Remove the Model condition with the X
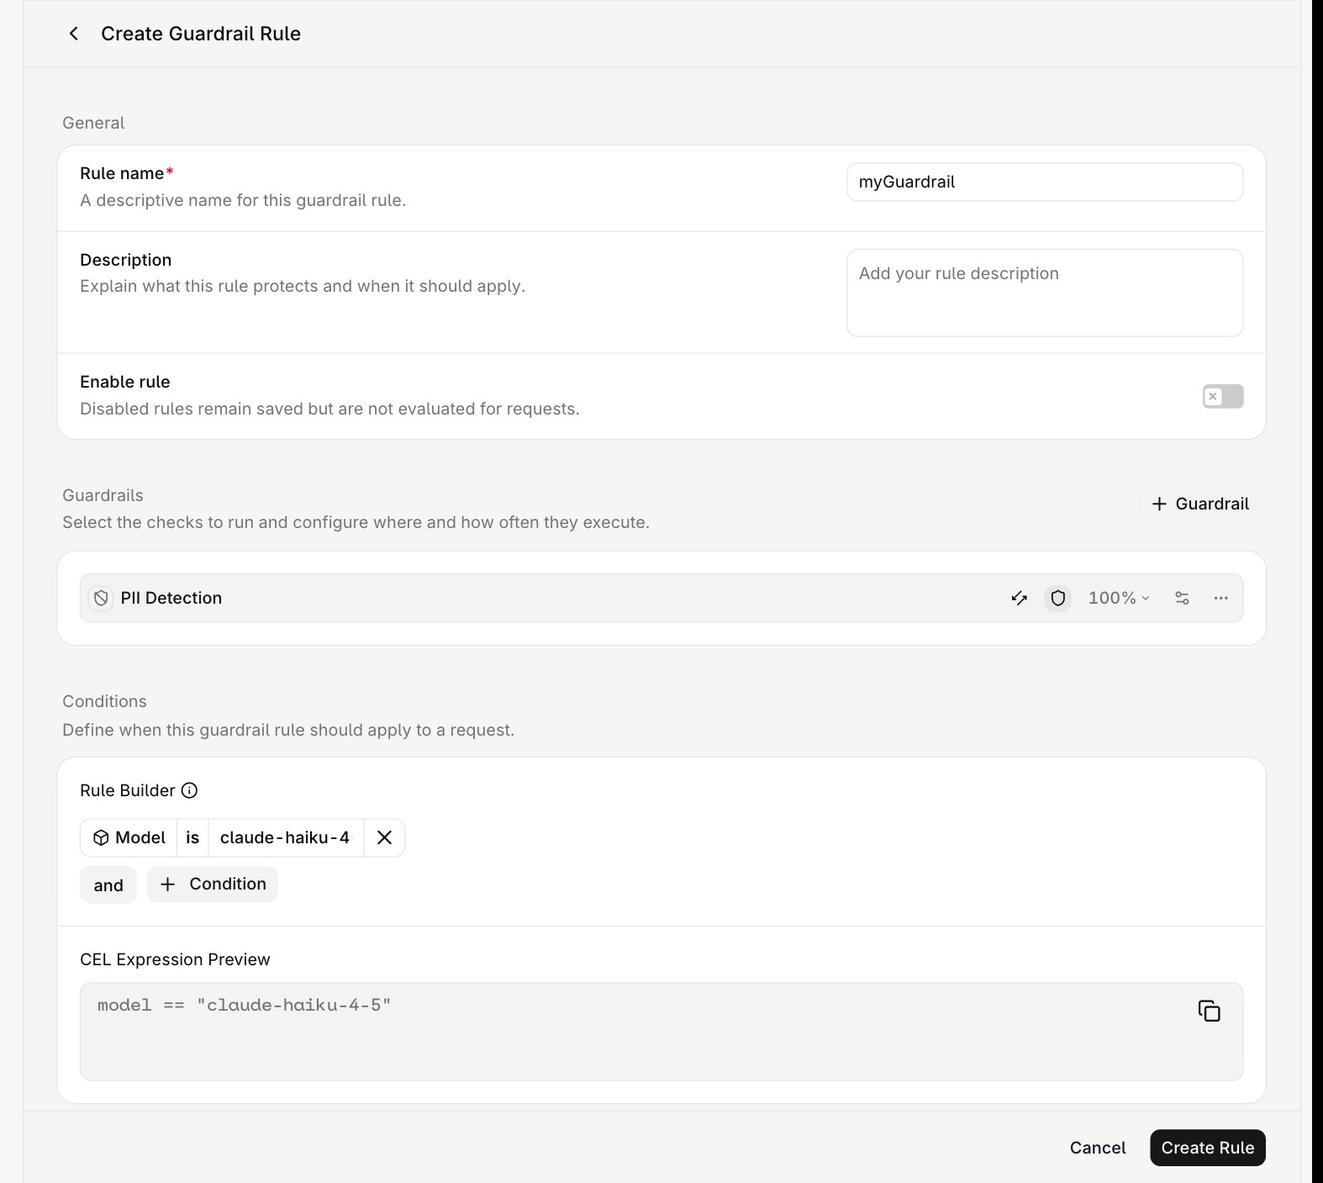This screenshot has height=1183, width=1323. coord(384,837)
